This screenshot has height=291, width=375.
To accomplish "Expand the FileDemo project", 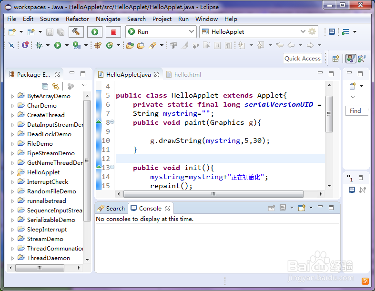I will (x=12, y=144).
